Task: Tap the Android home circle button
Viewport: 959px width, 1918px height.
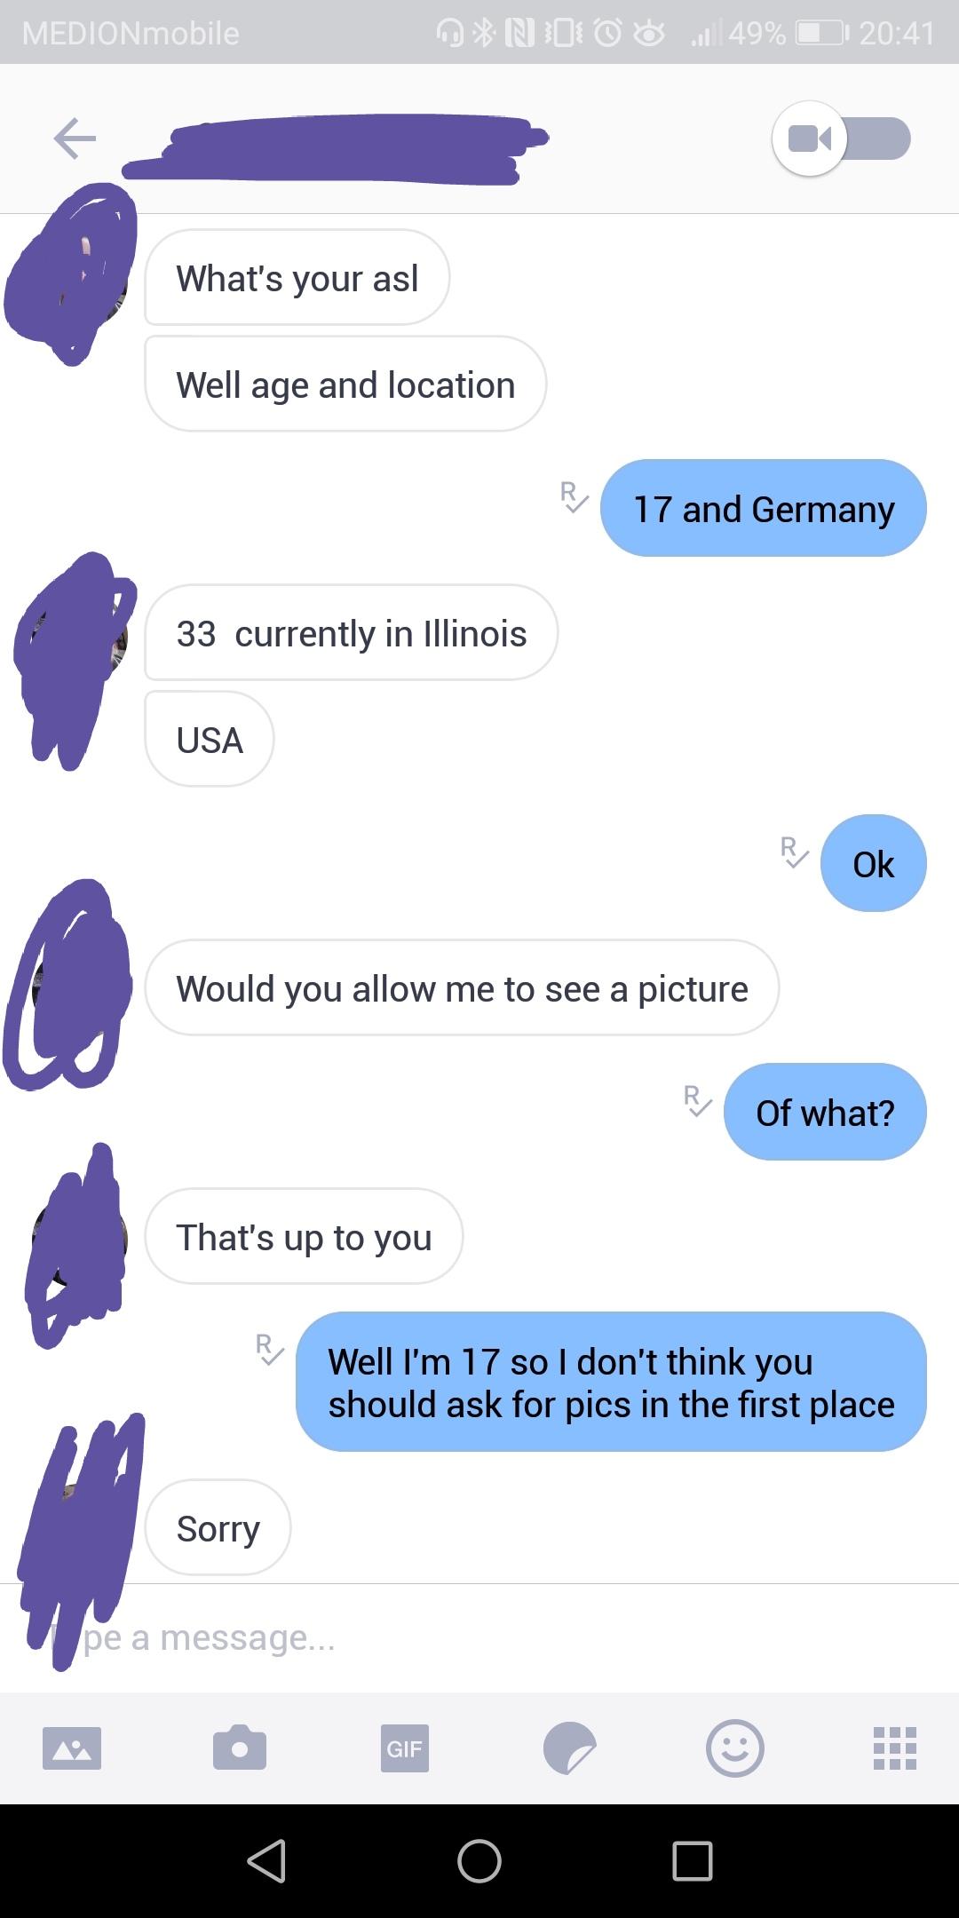Action: coord(479,1860)
